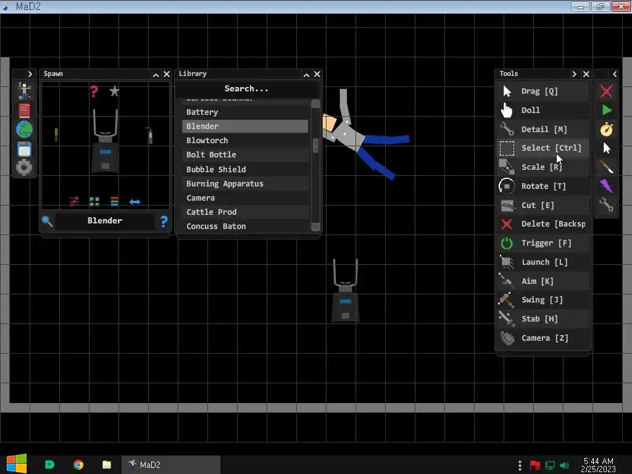The image size is (632, 474).
Task: Click the stopwatch slow-motion icon
Action: click(x=607, y=129)
